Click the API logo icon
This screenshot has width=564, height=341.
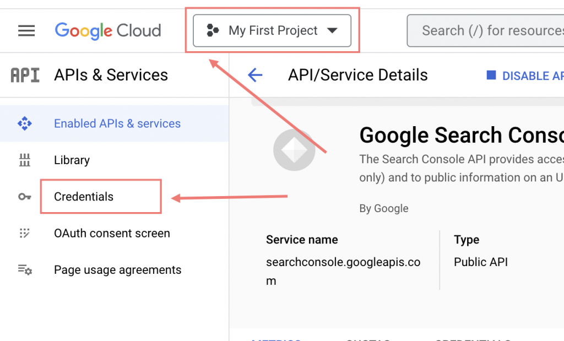pyautogui.click(x=25, y=75)
